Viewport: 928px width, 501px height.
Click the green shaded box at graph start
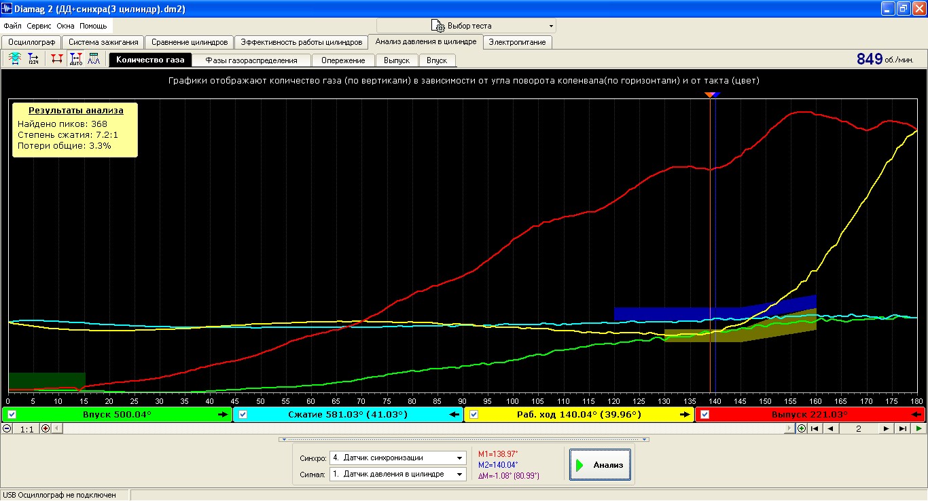(x=47, y=381)
